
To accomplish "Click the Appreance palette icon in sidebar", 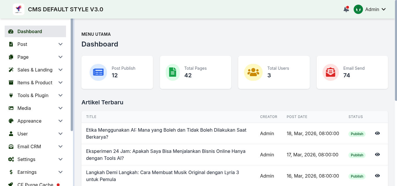I will point(11,121).
